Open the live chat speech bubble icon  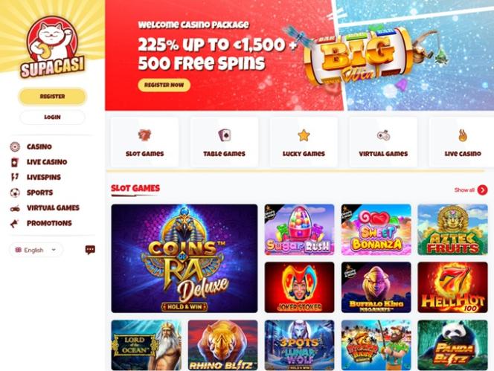(90, 250)
